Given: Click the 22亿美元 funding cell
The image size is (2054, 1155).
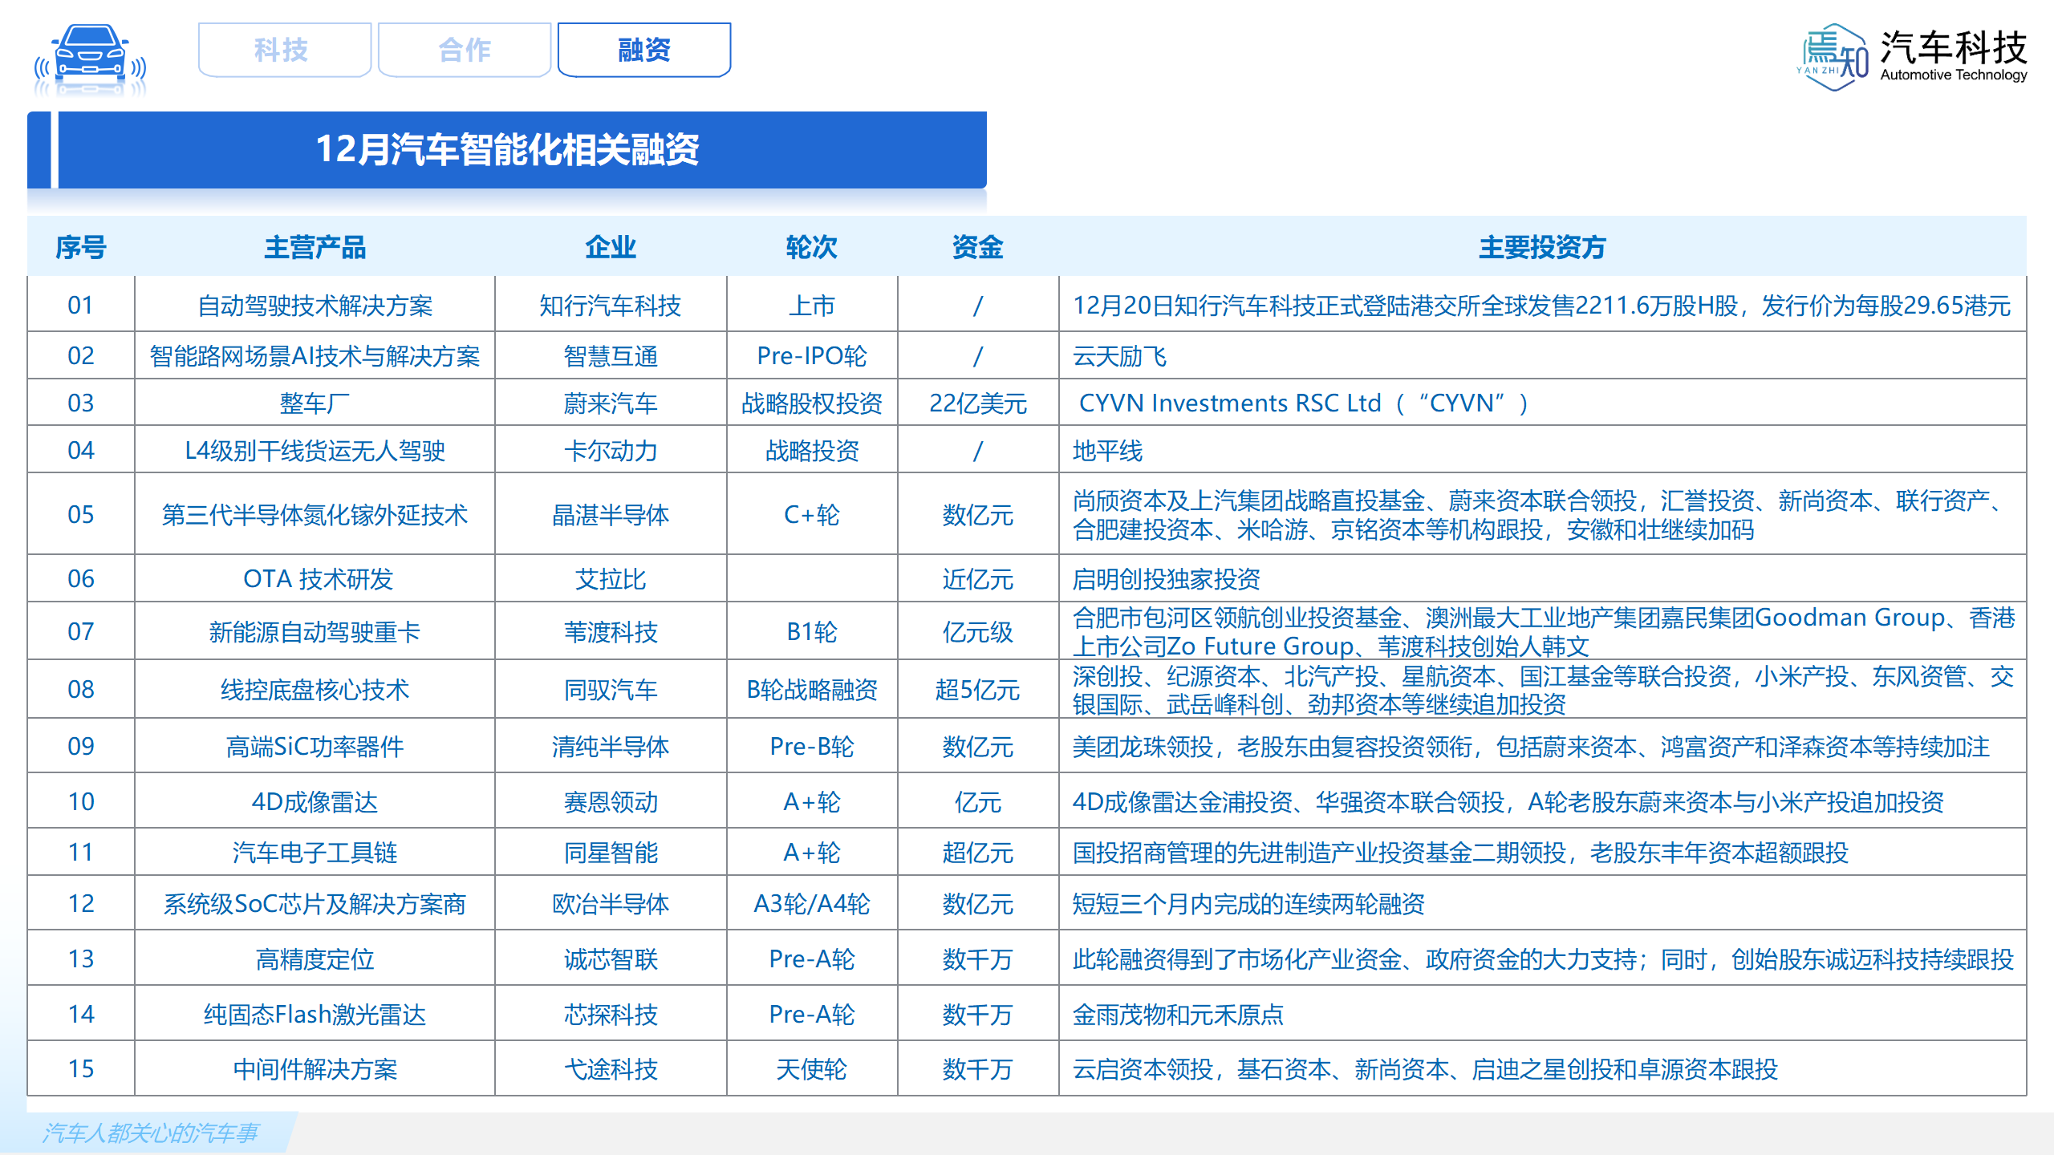Looking at the screenshot, I should point(978,403).
